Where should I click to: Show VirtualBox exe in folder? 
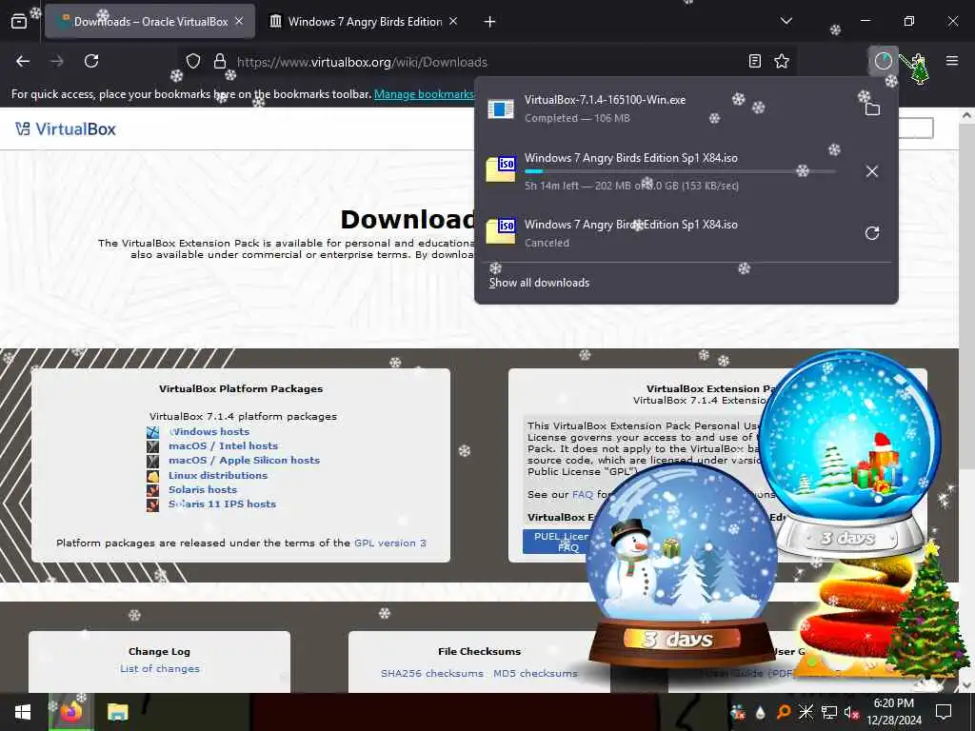[872, 109]
